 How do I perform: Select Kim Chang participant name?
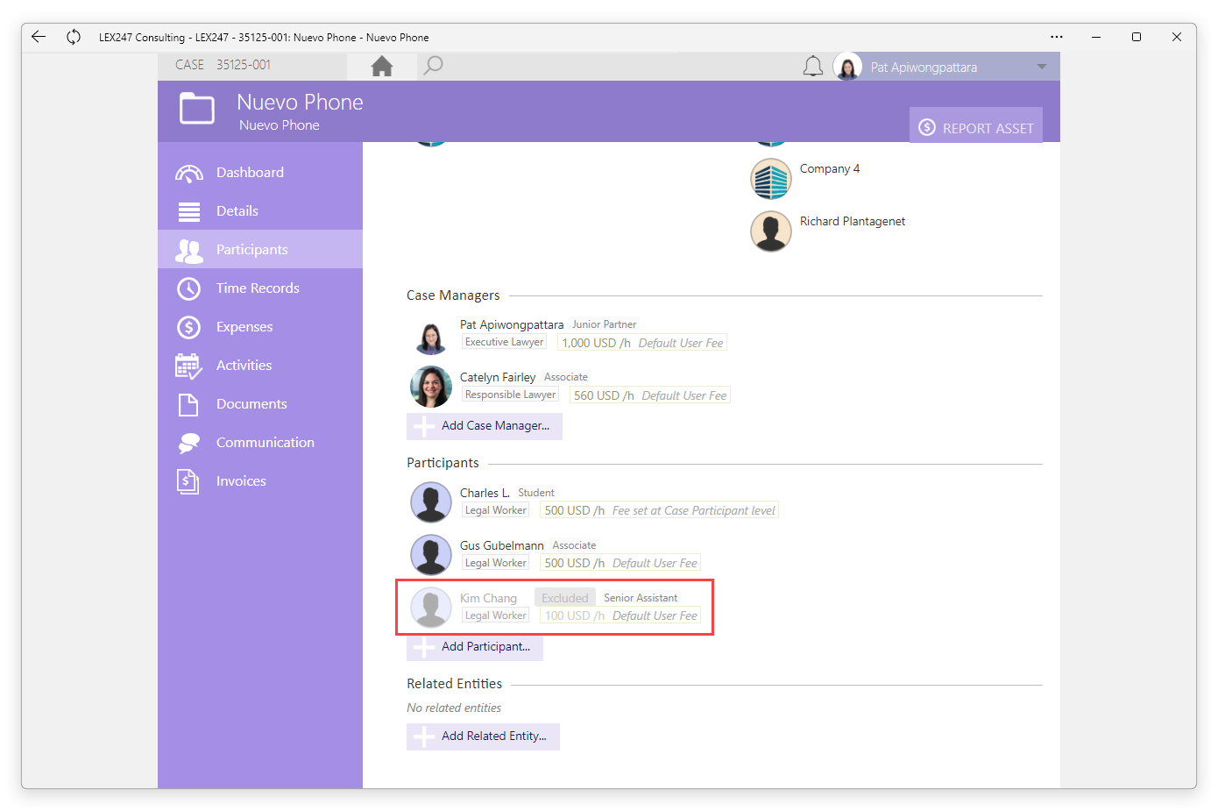[x=488, y=598]
